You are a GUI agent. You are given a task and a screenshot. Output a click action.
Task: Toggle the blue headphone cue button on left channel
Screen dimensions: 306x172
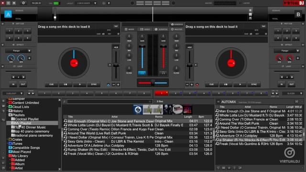(x=142, y=73)
